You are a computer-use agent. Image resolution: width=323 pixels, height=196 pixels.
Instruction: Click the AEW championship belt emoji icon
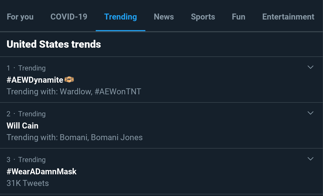click(x=69, y=79)
